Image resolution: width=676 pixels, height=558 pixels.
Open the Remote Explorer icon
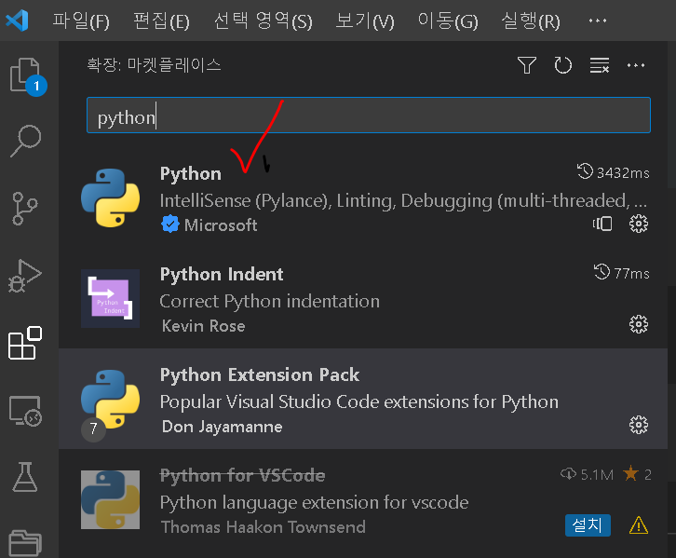click(x=25, y=411)
